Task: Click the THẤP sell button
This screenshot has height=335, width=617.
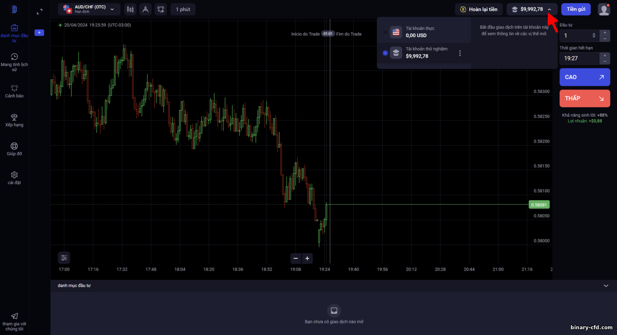Action: coord(585,99)
